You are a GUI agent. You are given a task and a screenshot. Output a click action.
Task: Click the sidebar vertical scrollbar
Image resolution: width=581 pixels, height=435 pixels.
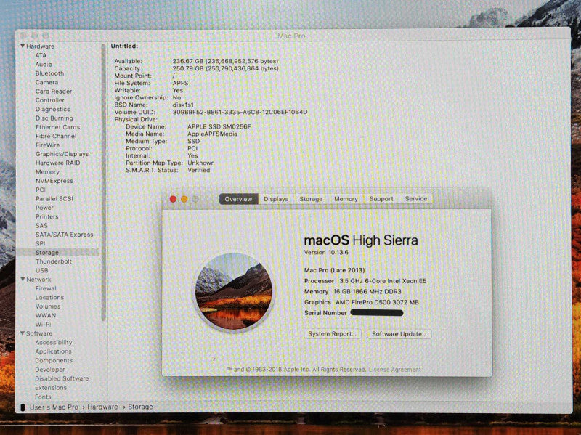pyautogui.click(x=103, y=182)
